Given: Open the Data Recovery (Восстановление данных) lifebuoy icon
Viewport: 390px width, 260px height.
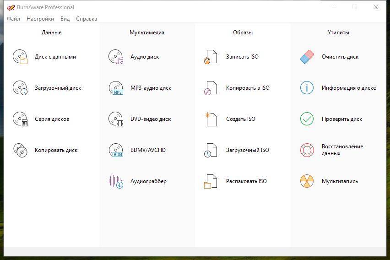Looking at the screenshot, I should (307, 150).
